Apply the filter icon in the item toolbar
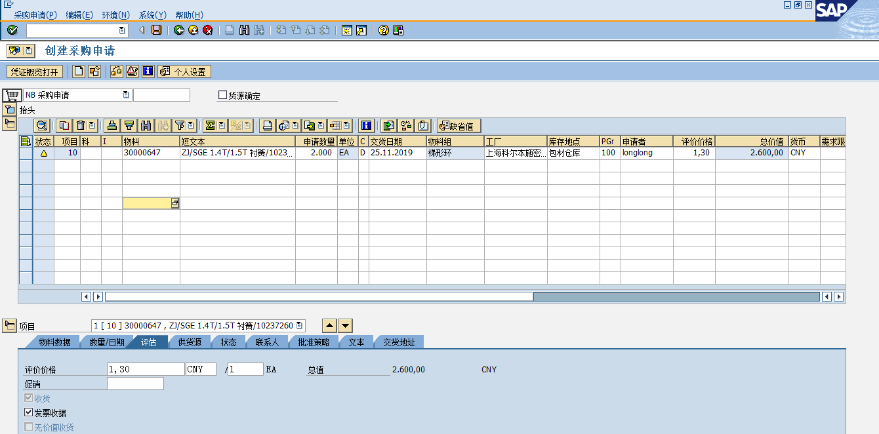 (x=180, y=125)
